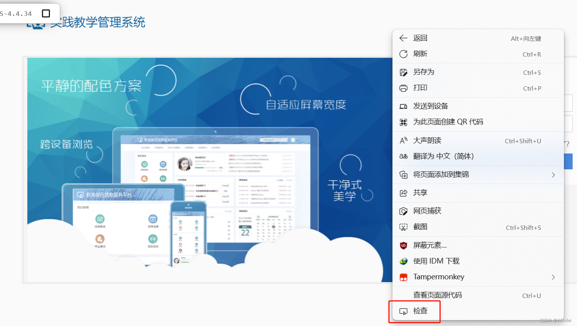
Task: Click the web capture camera icon
Action: [x=403, y=211]
